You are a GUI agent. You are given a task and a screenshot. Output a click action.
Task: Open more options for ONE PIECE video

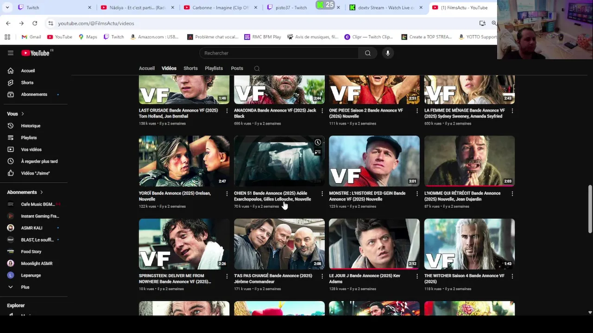[x=417, y=111]
